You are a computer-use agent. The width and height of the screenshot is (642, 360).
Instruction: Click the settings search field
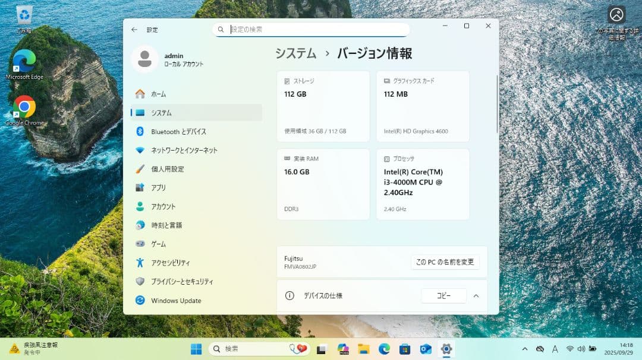point(311,30)
